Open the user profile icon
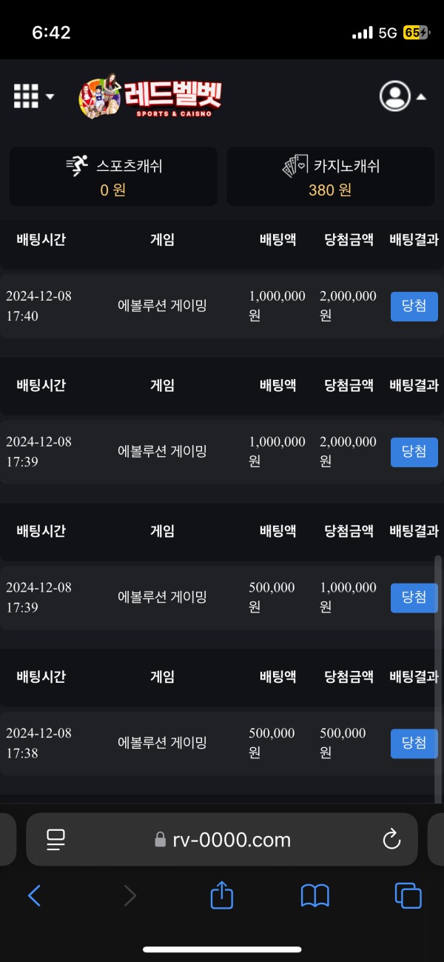This screenshot has height=962, width=444. point(396,96)
